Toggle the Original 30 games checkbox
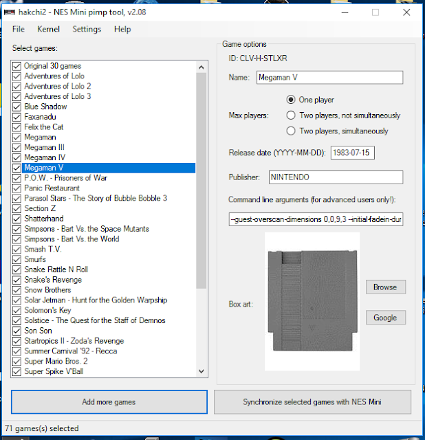The image size is (425, 440). (x=17, y=66)
